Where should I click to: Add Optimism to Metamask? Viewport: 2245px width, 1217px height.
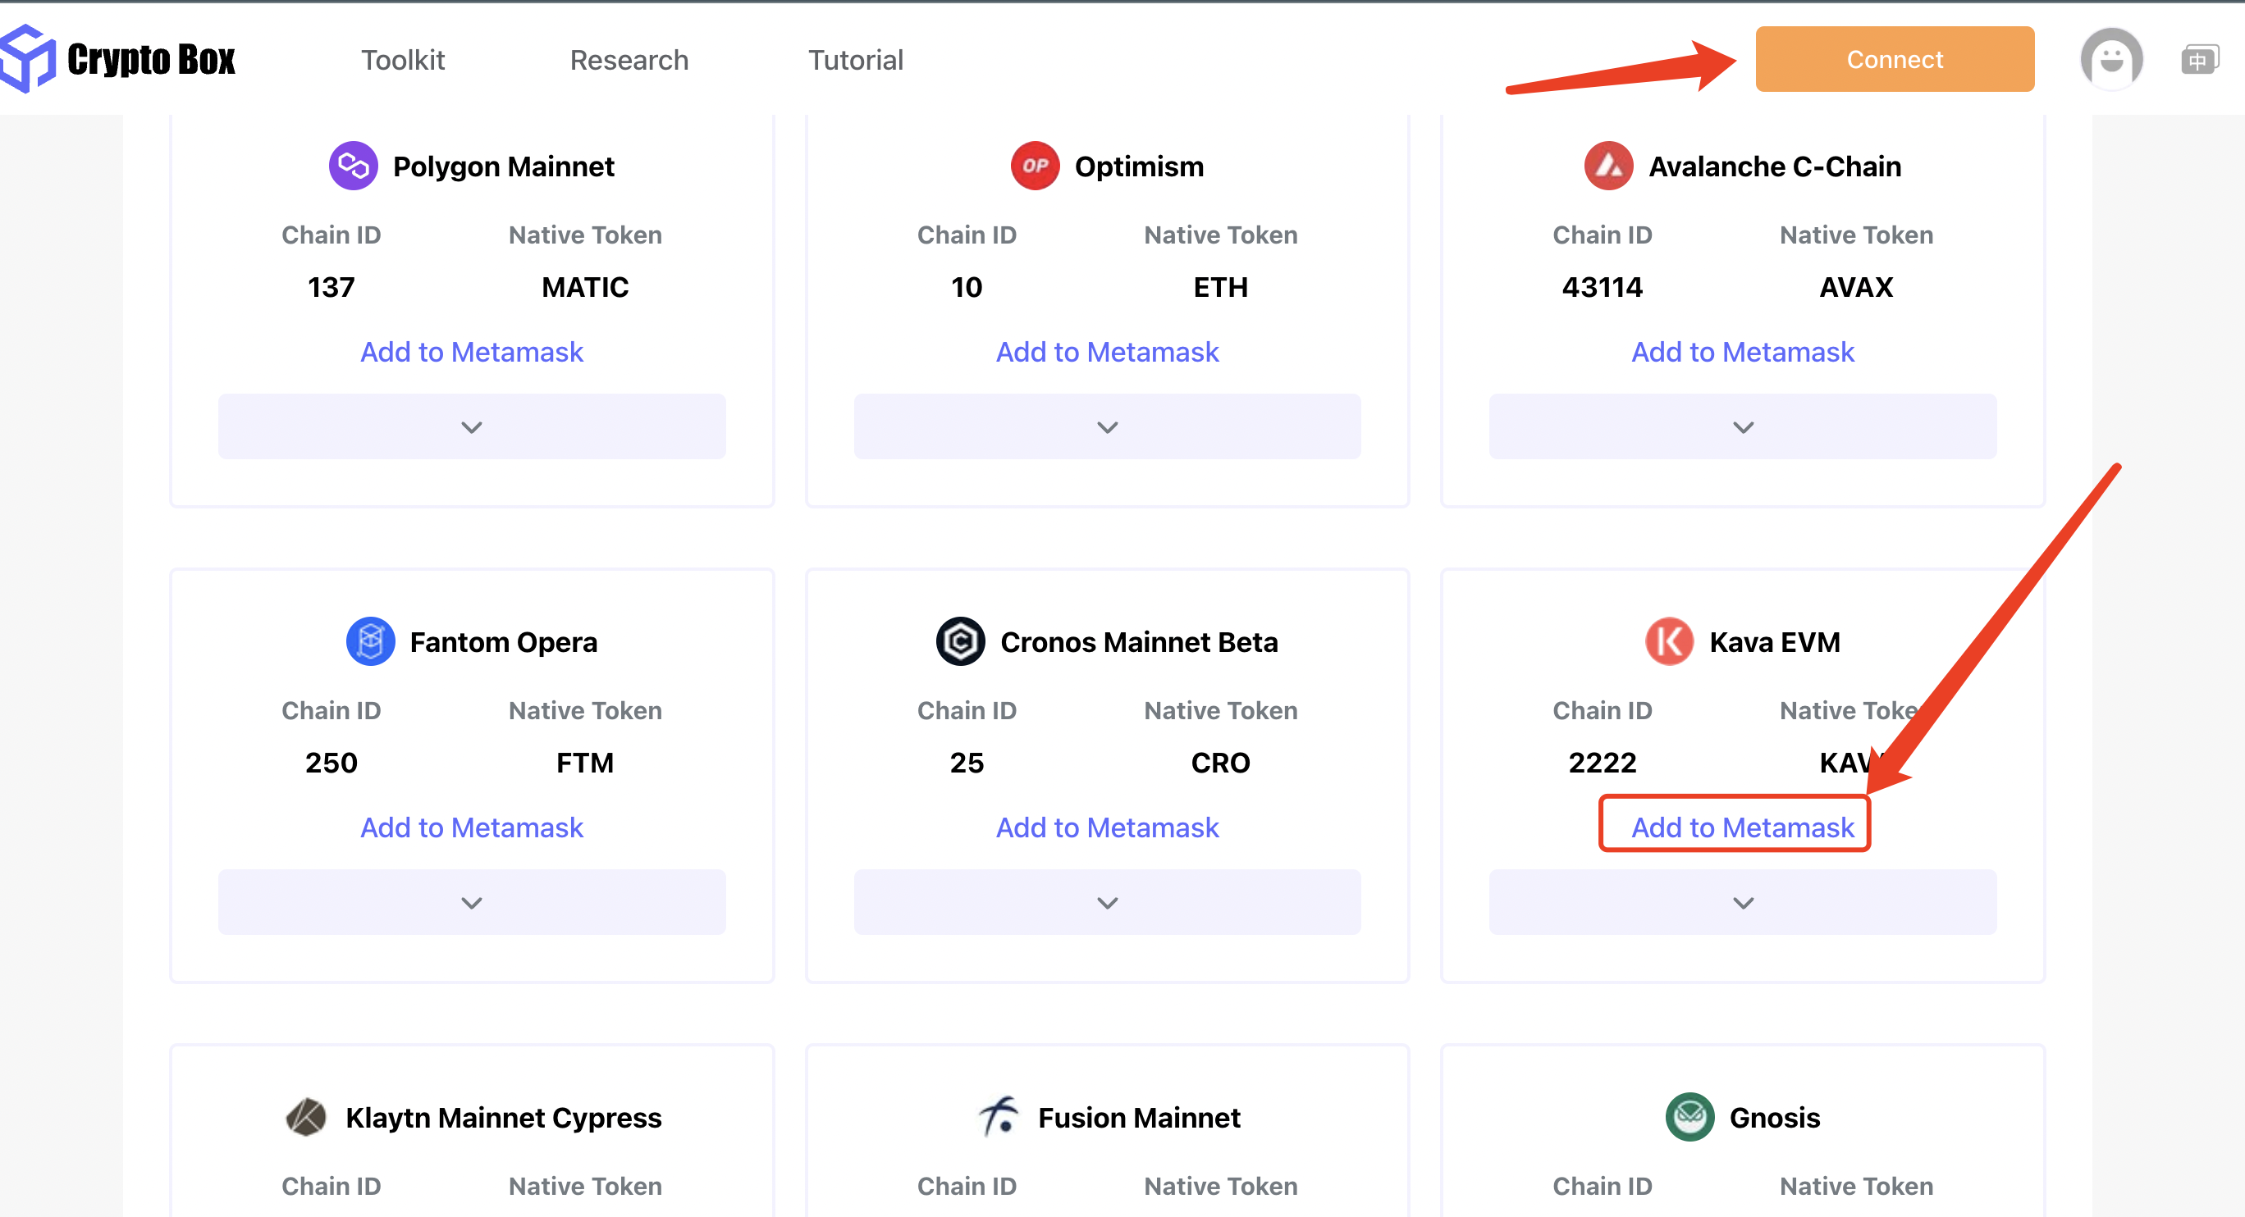[1107, 352]
